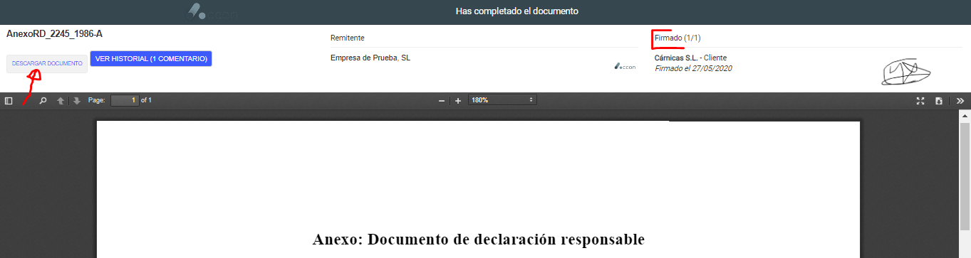
Task: Click the Firmado (1/1) status label
Action: [x=677, y=38]
